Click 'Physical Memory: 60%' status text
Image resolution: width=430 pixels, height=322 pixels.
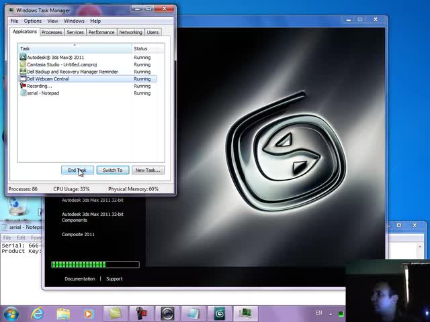[133, 189]
